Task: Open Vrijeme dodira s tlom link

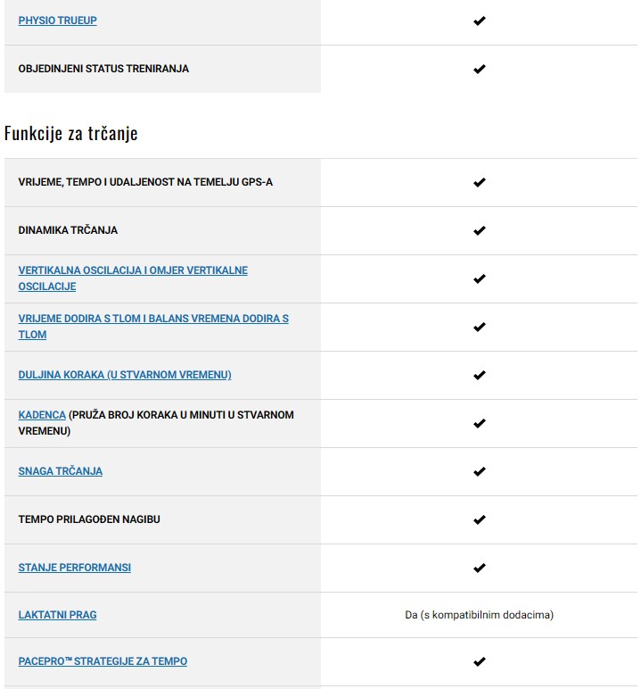Action: [x=153, y=319]
